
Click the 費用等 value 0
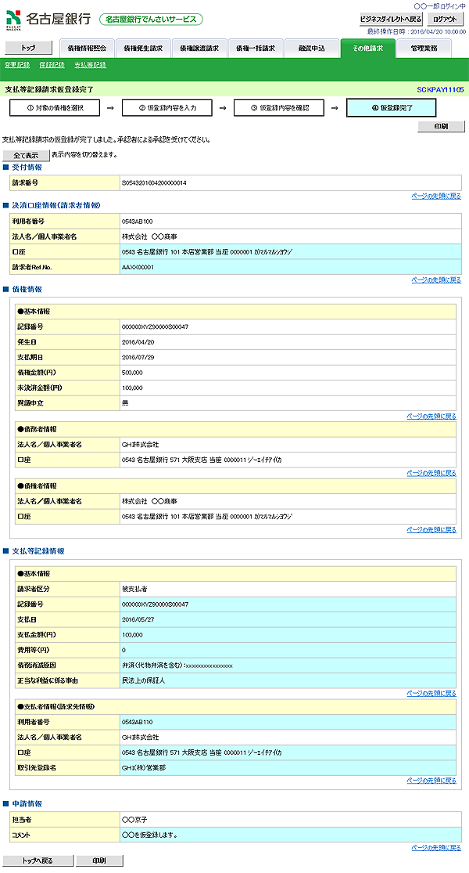coord(124,651)
